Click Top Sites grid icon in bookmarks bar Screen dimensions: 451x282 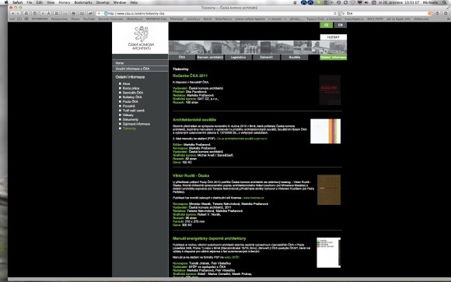point(26,19)
